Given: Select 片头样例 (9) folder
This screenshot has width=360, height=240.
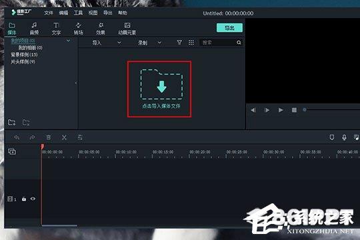Looking at the screenshot, I should tap(23, 61).
